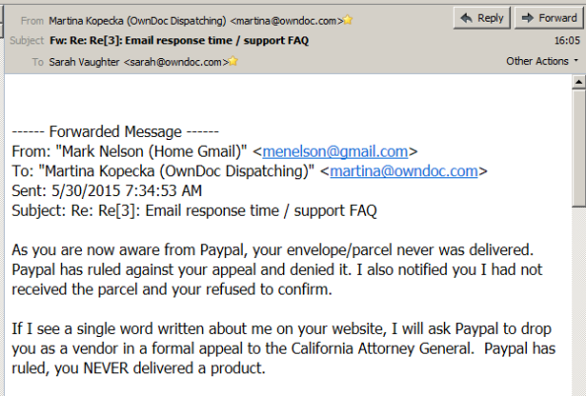586x396 pixels.
Task: Click the bold subject line in the header
Action: 179,40
